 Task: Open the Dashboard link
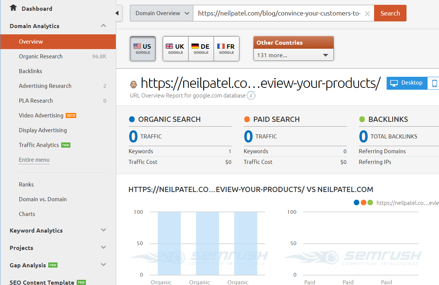[37, 9]
